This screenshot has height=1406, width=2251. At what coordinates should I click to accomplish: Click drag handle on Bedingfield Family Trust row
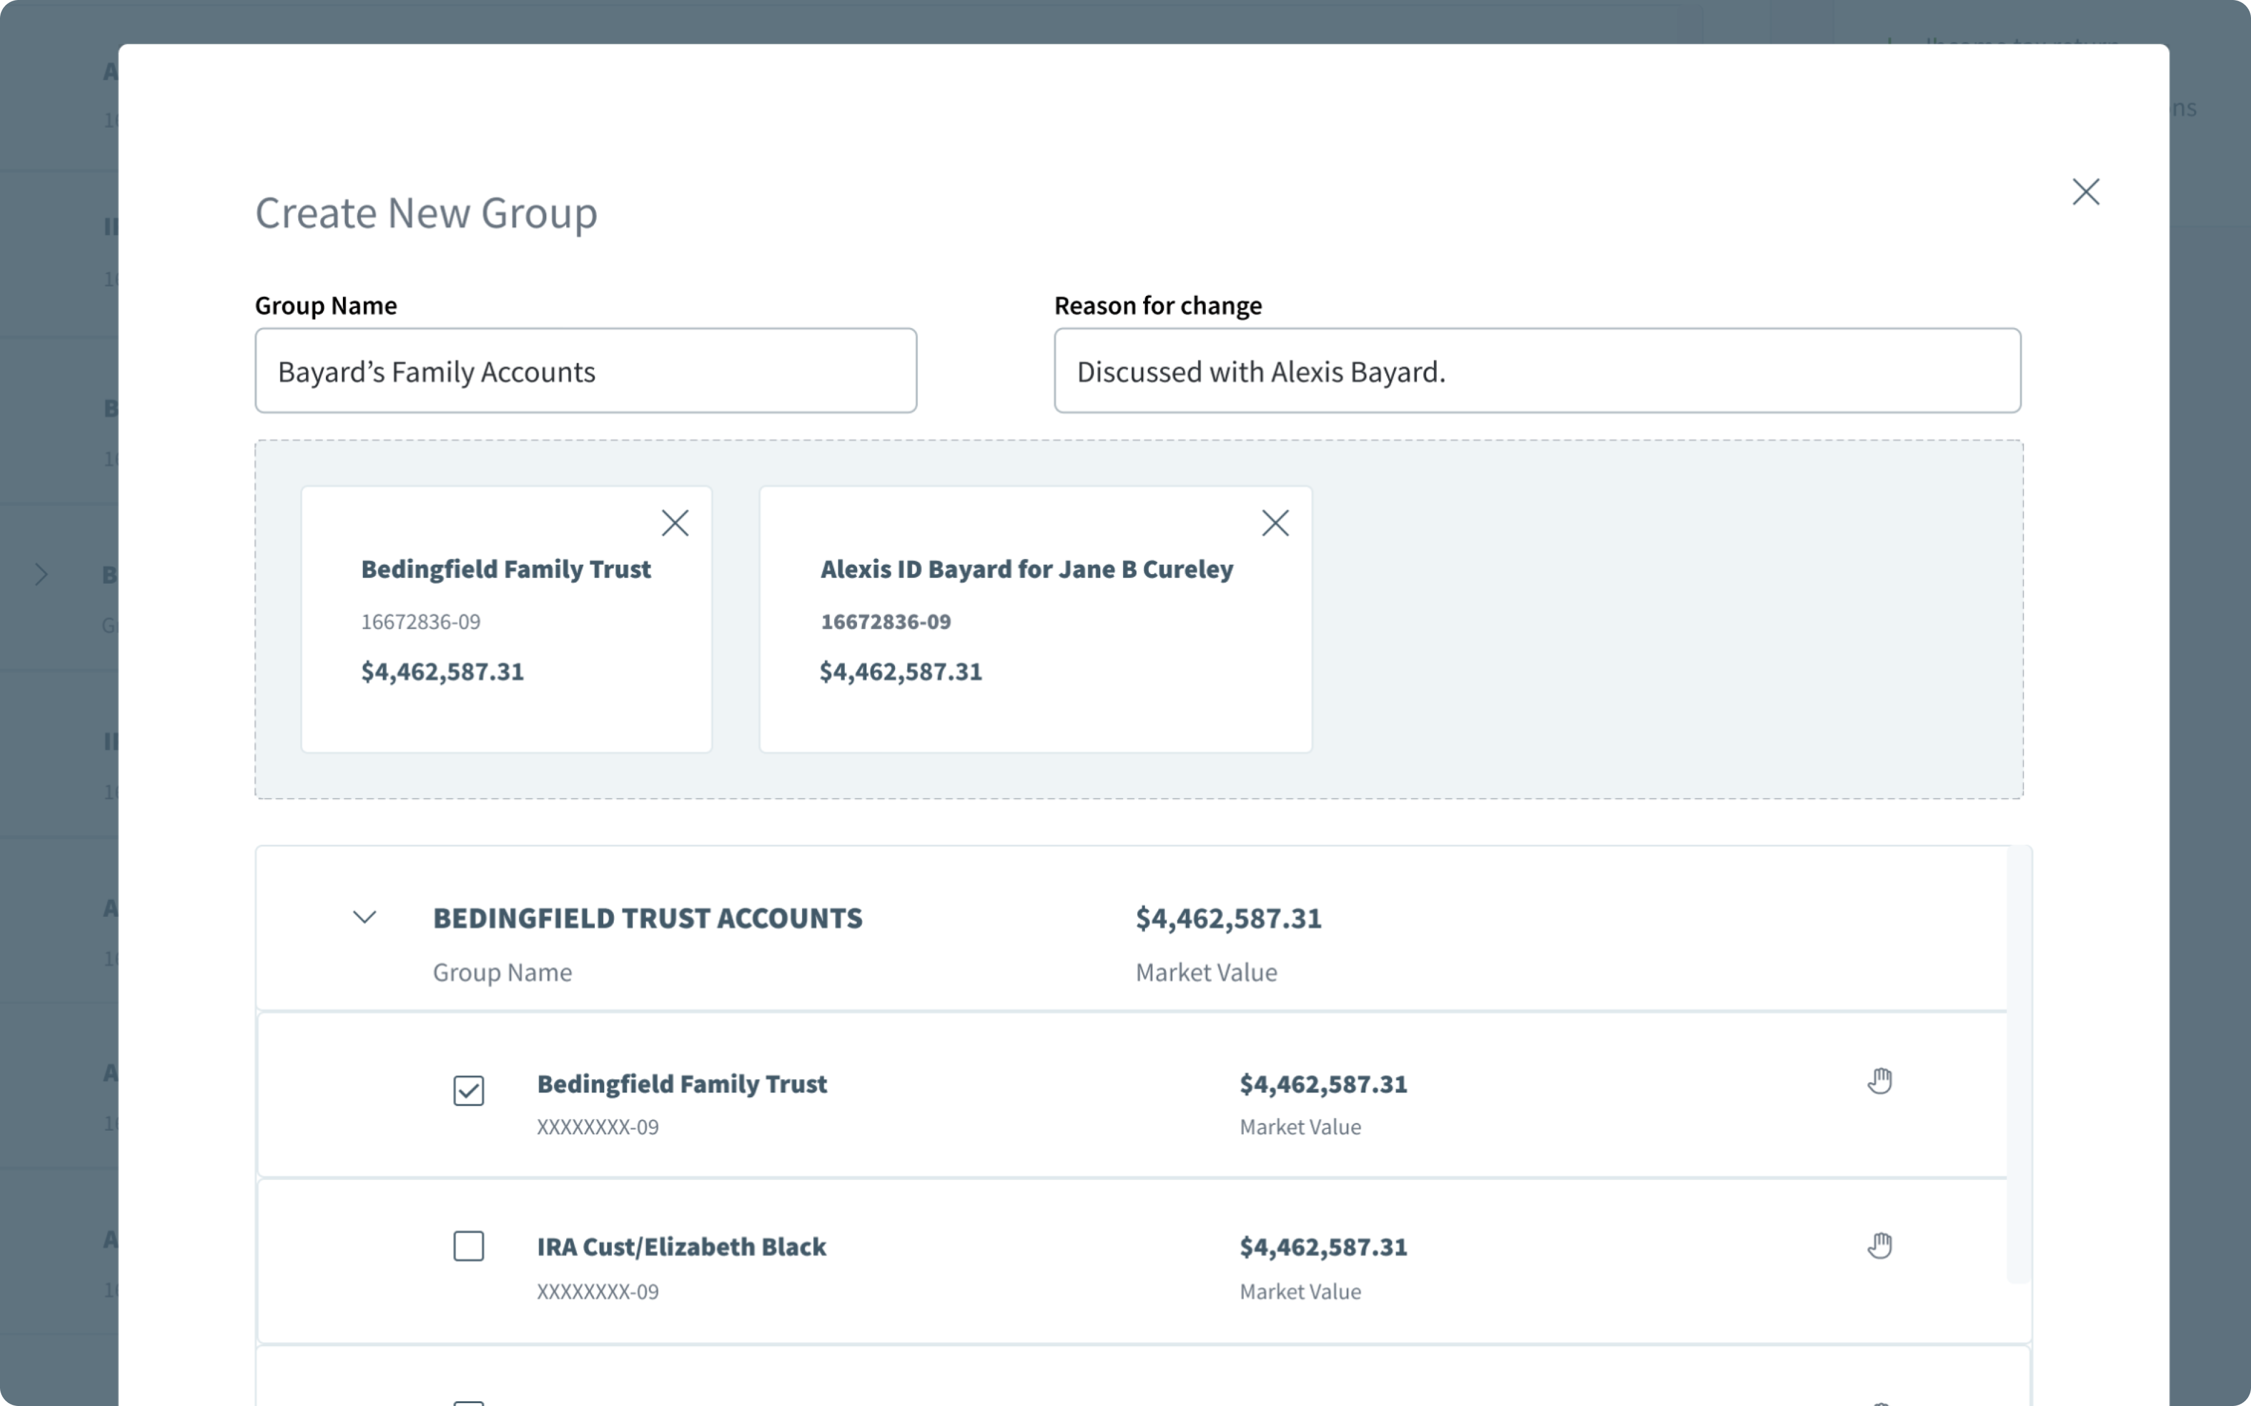pos(1880,1080)
